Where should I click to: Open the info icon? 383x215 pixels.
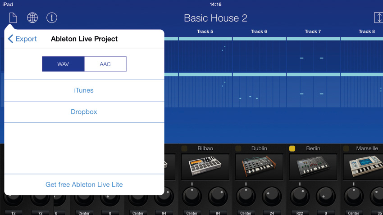[x=52, y=18]
